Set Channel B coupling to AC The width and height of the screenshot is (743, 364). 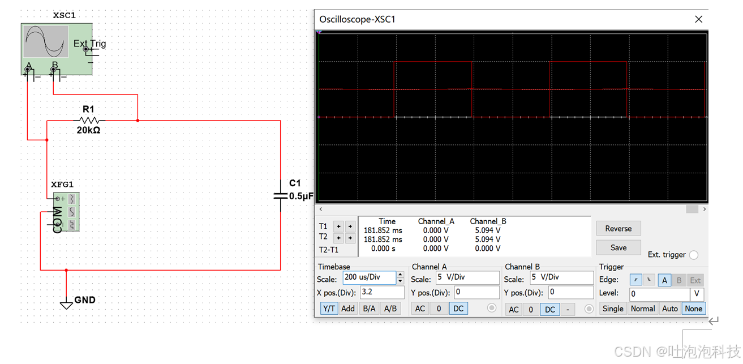click(513, 309)
